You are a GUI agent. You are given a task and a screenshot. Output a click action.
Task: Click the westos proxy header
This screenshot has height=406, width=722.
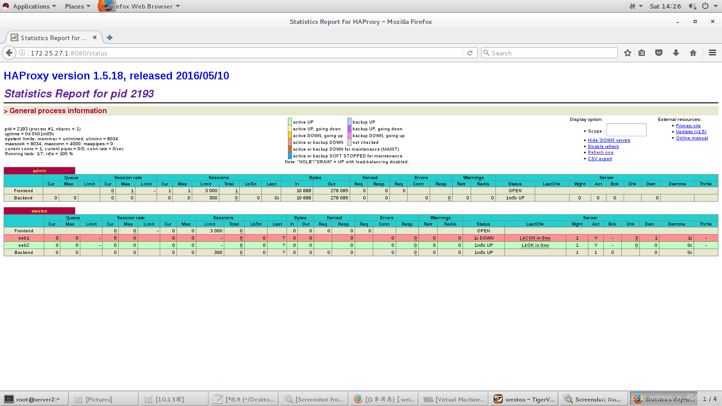[39, 211]
